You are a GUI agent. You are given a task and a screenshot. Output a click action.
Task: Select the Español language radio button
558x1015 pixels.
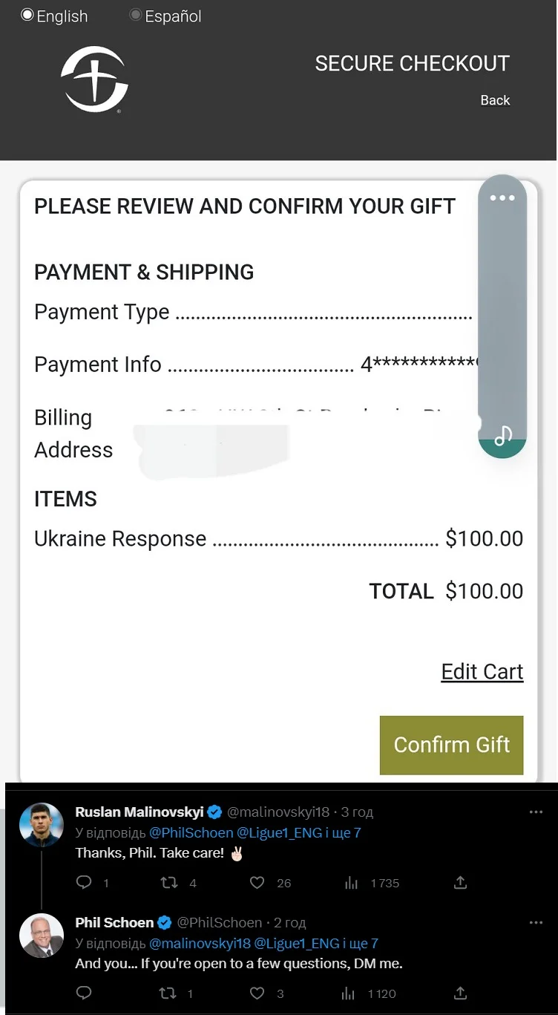tap(136, 15)
